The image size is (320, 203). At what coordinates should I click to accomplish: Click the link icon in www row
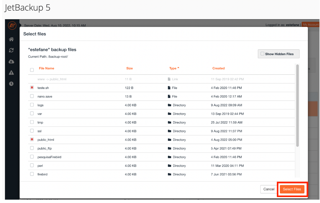point(169,79)
